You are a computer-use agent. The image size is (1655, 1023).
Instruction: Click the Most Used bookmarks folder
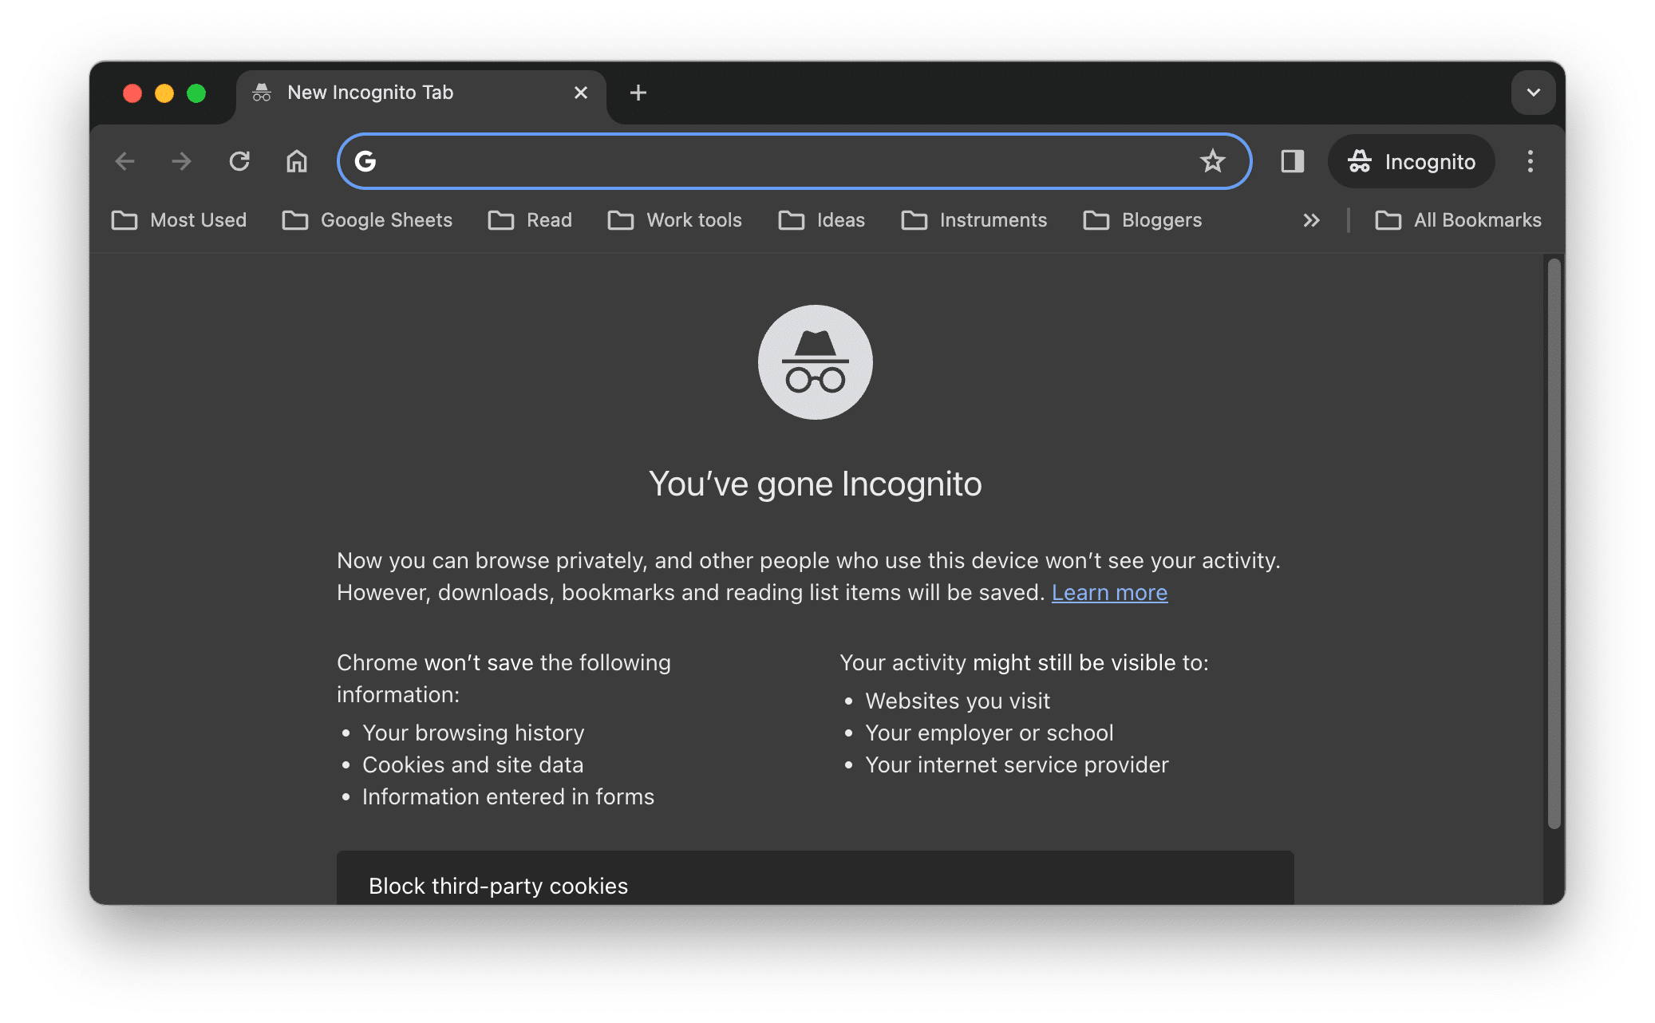tap(184, 219)
